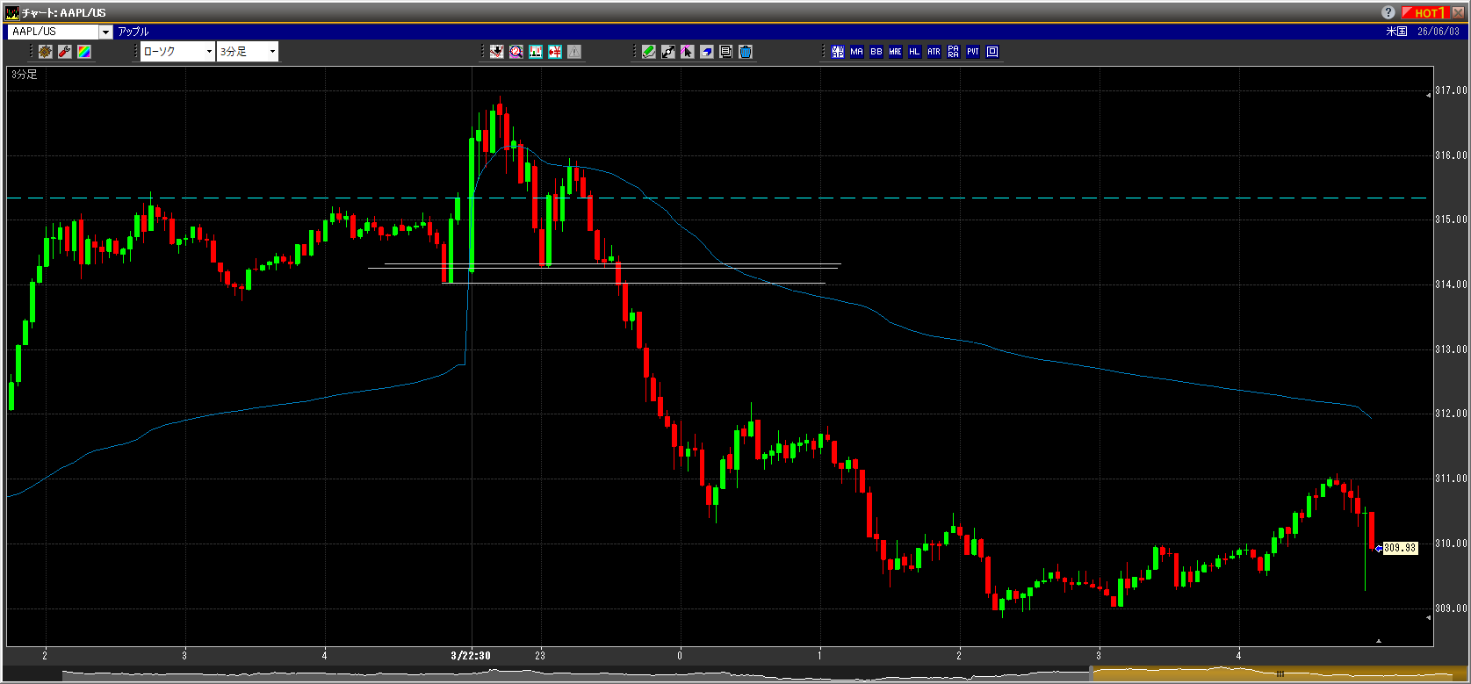
Task: Click the HOT button in title bar
Action: 1424,12
